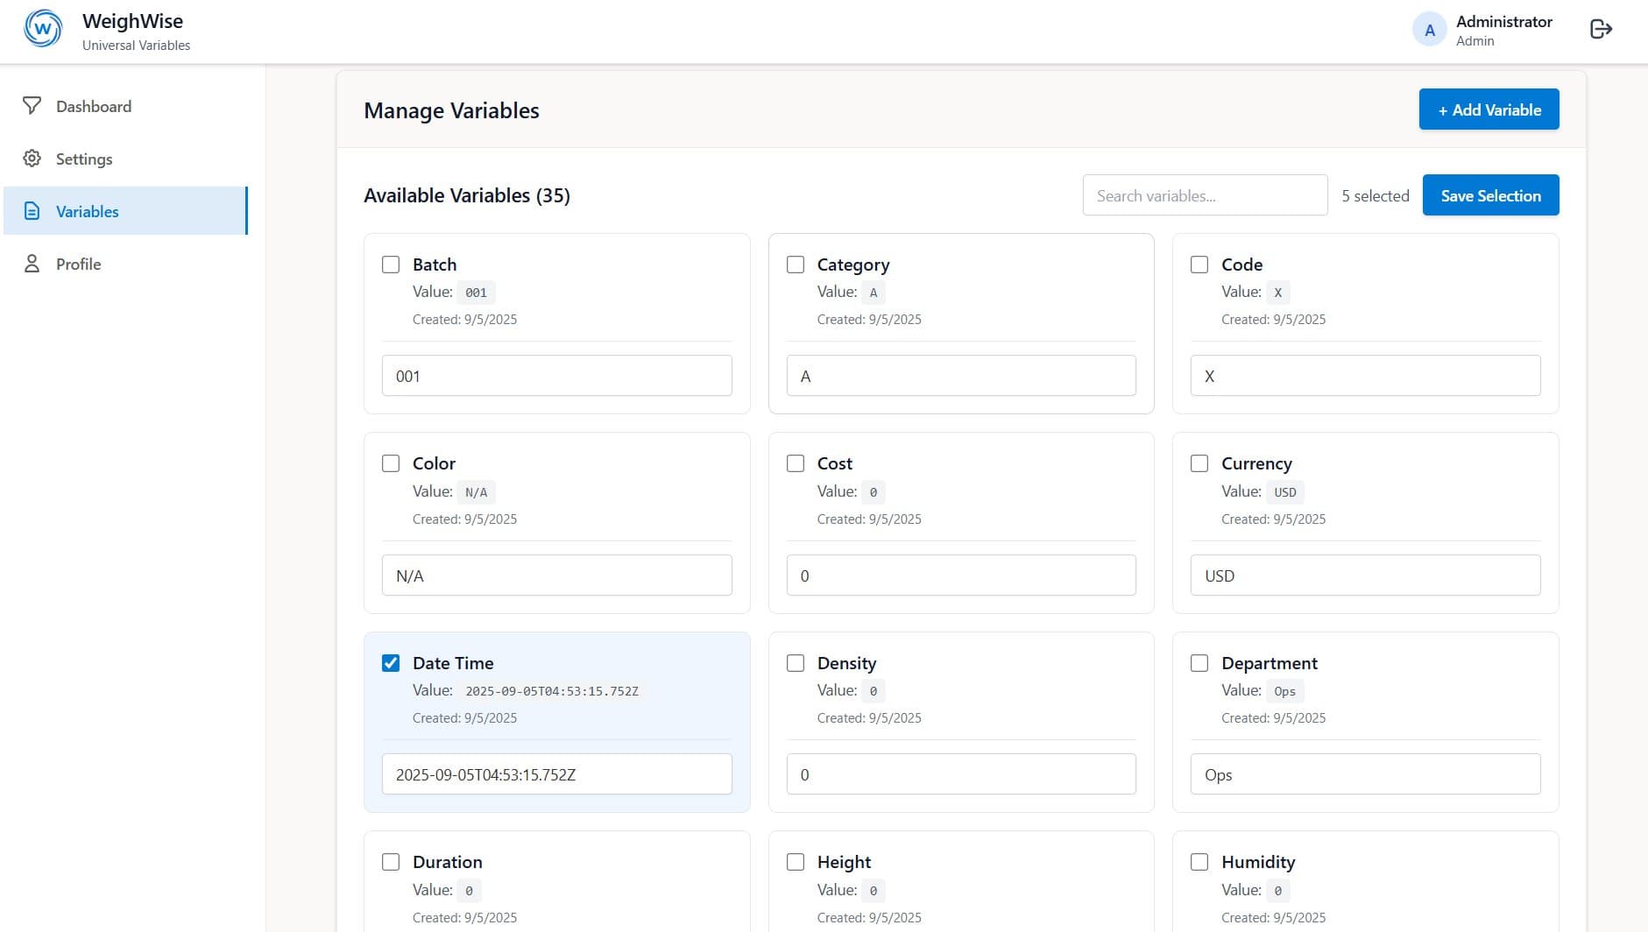Click the Available Variables (35) heading
Image resolution: width=1648 pixels, height=932 pixels.
tap(467, 195)
